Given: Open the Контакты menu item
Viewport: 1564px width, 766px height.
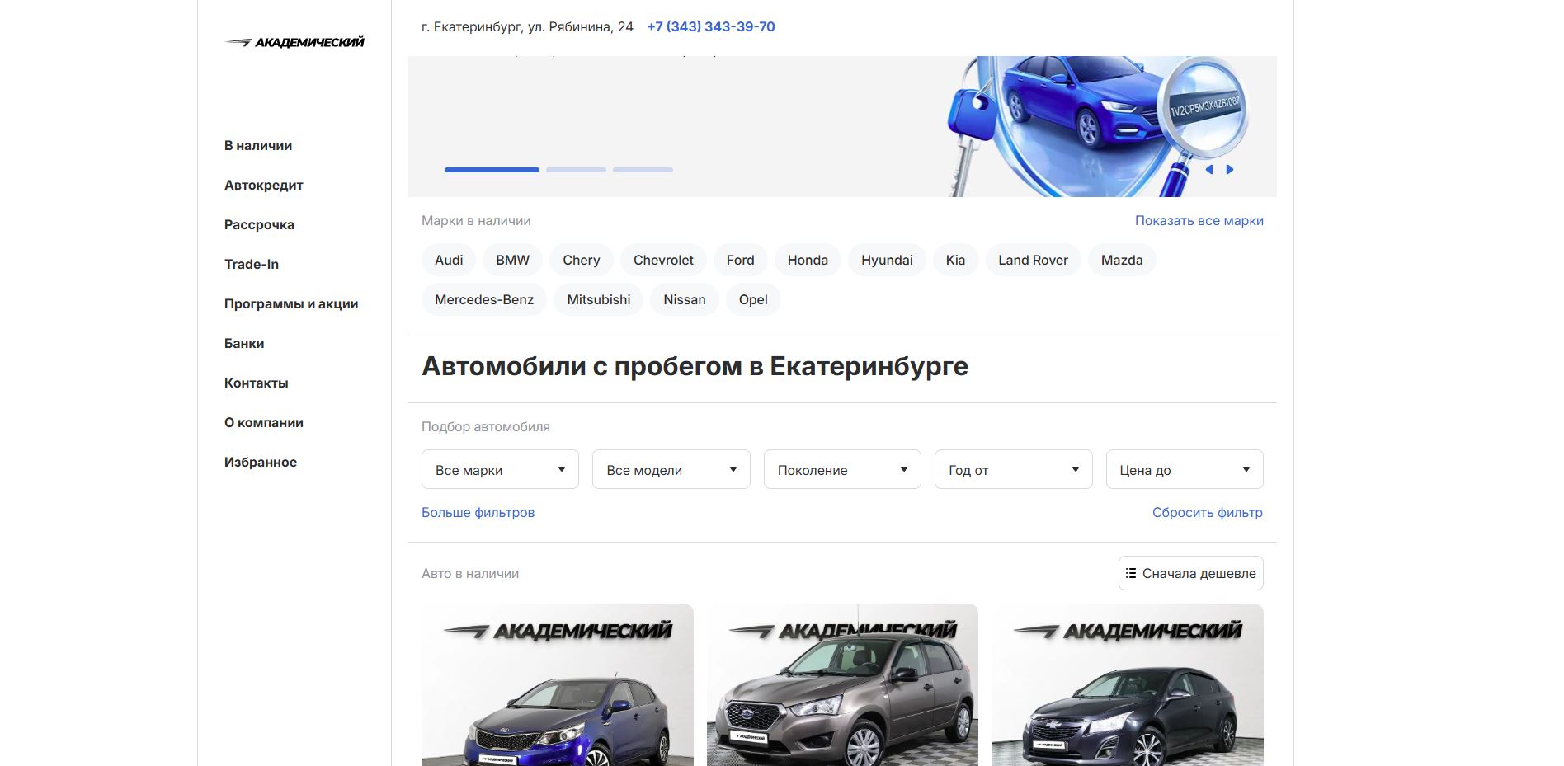Looking at the screenshot, I should (x=257, y=383).
